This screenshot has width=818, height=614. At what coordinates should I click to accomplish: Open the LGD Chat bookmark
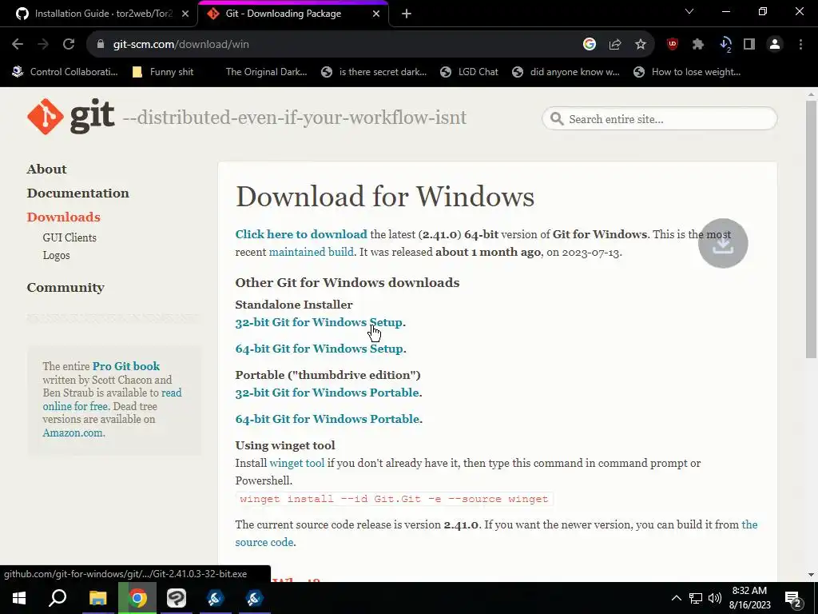click(x=469, y=72)
